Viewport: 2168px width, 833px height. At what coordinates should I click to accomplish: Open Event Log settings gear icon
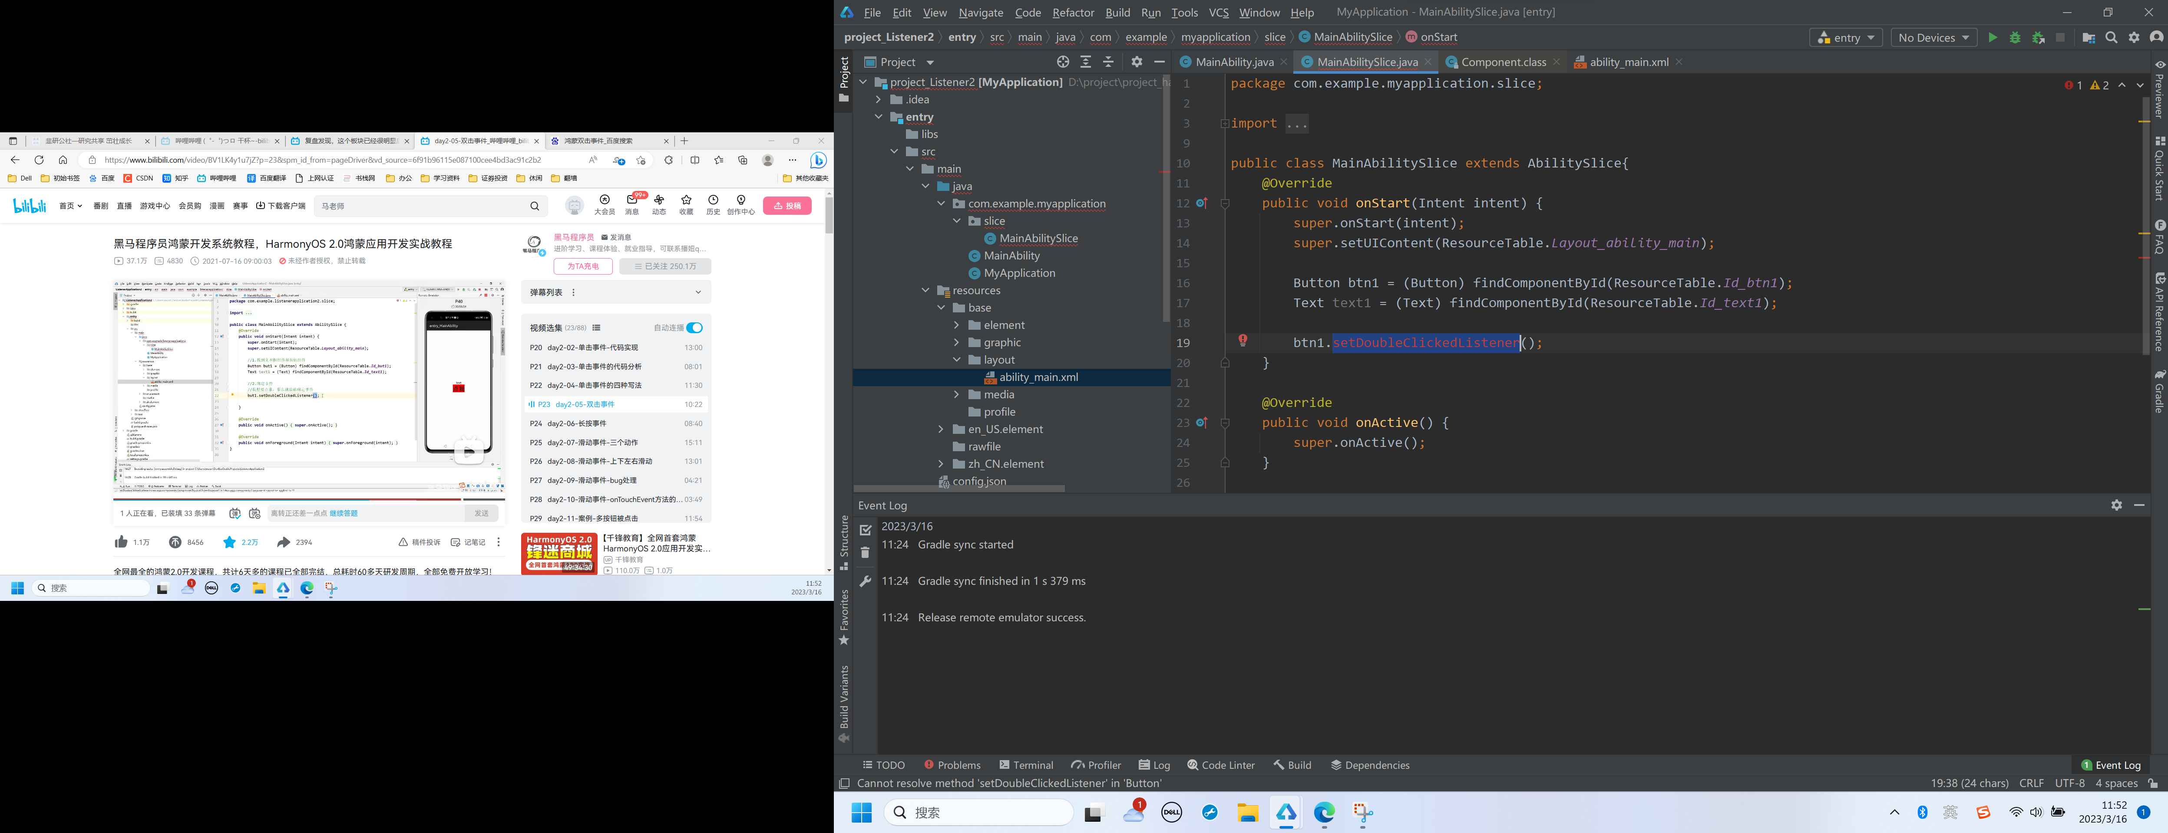pos(2117,505)
